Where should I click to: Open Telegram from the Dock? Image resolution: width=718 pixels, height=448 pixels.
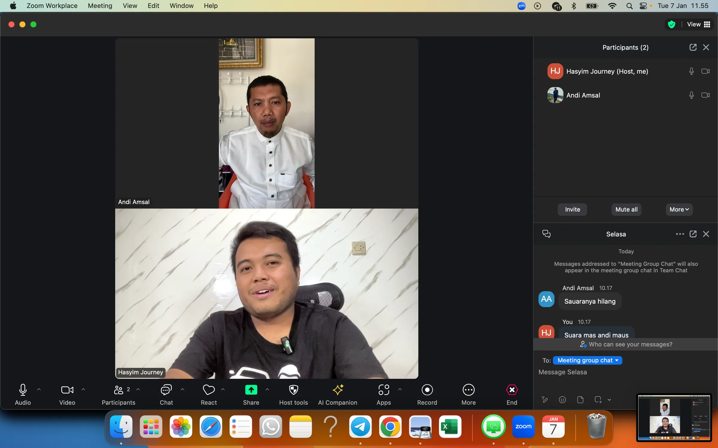tap(360, 426)
